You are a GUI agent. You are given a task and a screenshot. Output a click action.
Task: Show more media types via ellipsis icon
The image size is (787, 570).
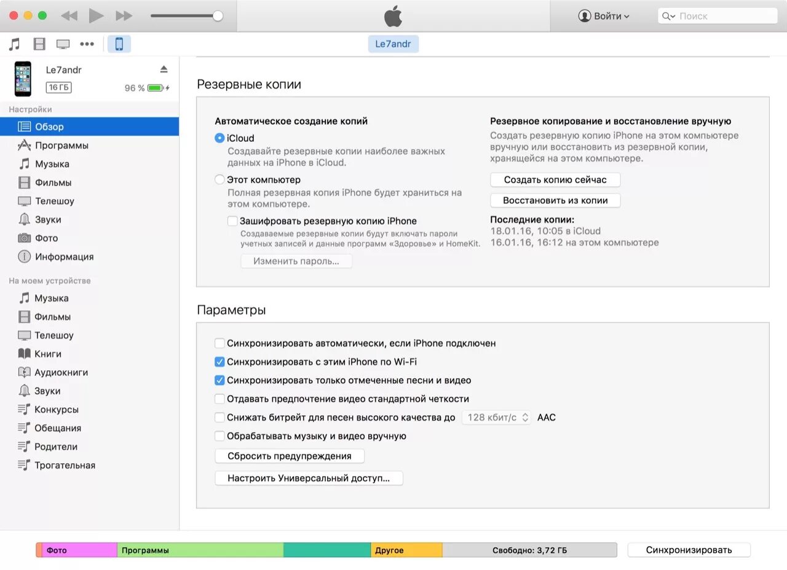87,44
